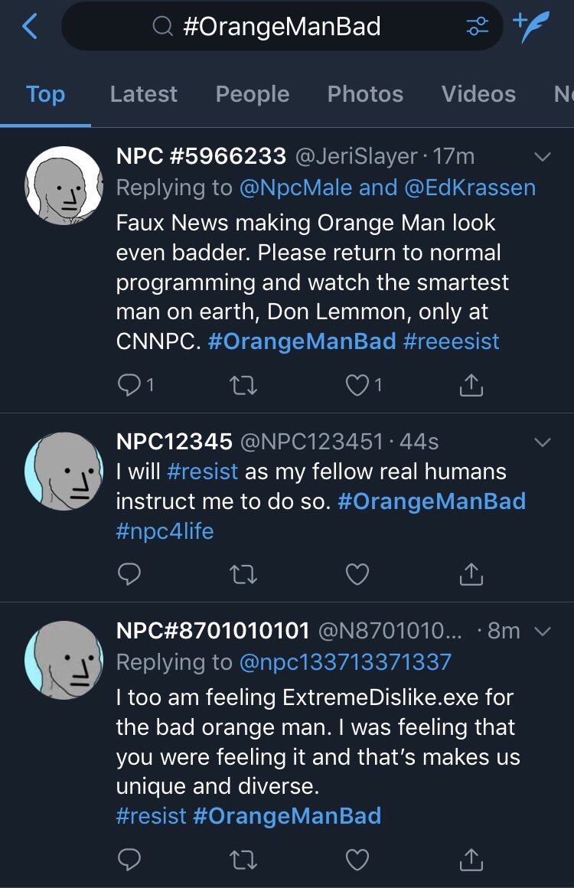Switch to the Latest tab
574x888 pixels.
[x=143, y=94]
